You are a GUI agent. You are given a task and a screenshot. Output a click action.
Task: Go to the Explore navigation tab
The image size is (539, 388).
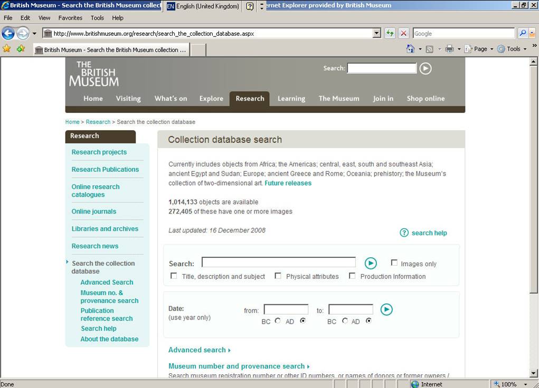point(211,99)
